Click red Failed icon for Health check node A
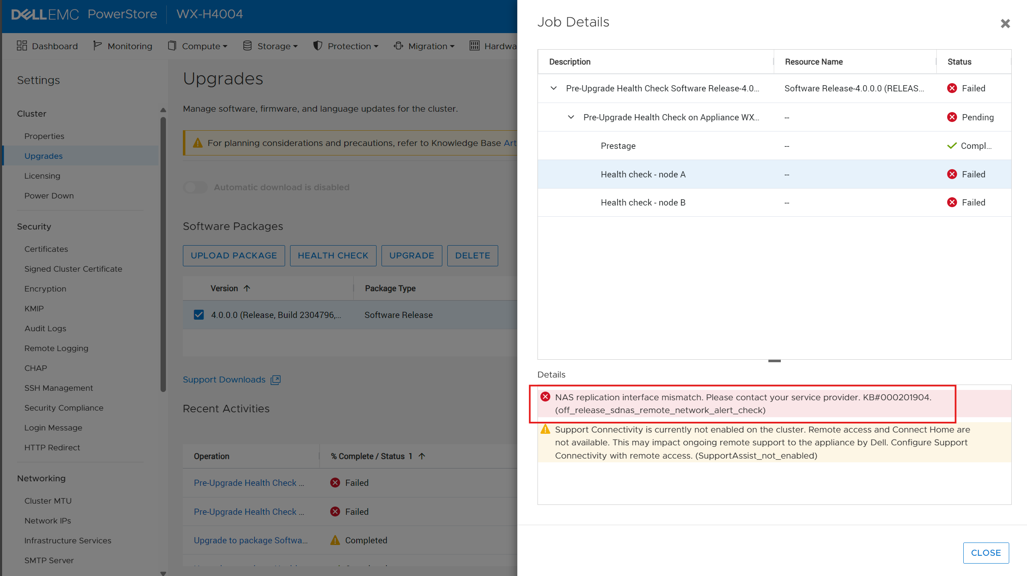The height and width of the screenshot is (576, 1027). tap(953, 174)
